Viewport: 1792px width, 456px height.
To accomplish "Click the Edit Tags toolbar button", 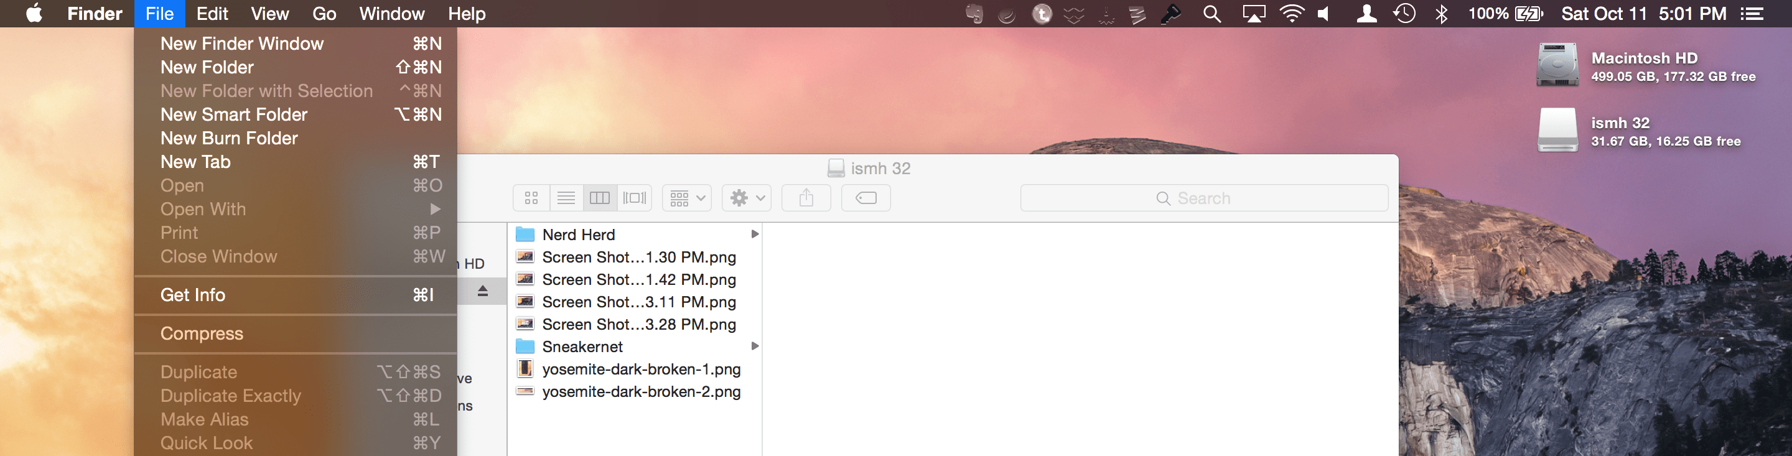I will [x=866, y=198].
